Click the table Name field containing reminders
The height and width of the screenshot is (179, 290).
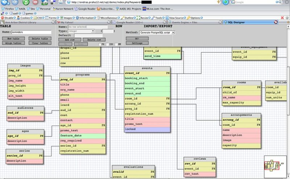[31, 32]
